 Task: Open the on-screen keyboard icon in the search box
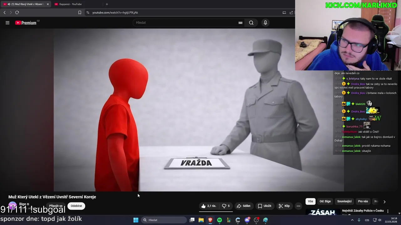[240, 22]
